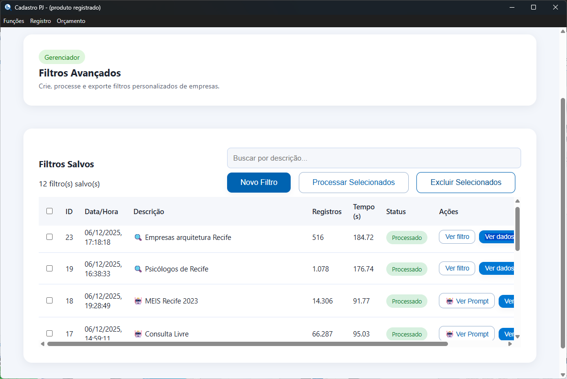Click the right arrow of the horizontal table scrollbar

[x=510, y=344]
